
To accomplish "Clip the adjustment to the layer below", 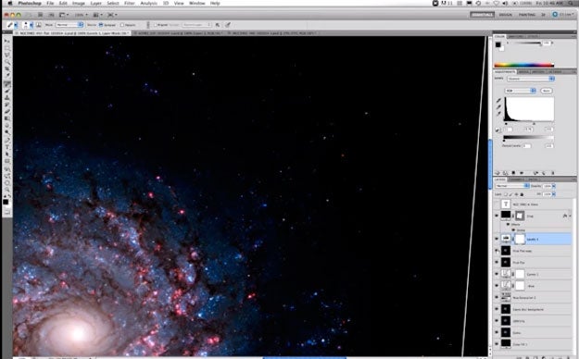I will point(513,173).
